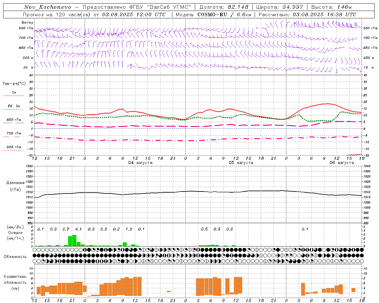This screenshot has width=379, height=303.
Task: Click the "Ветер" wind panel label
Action: pos(28,22)
